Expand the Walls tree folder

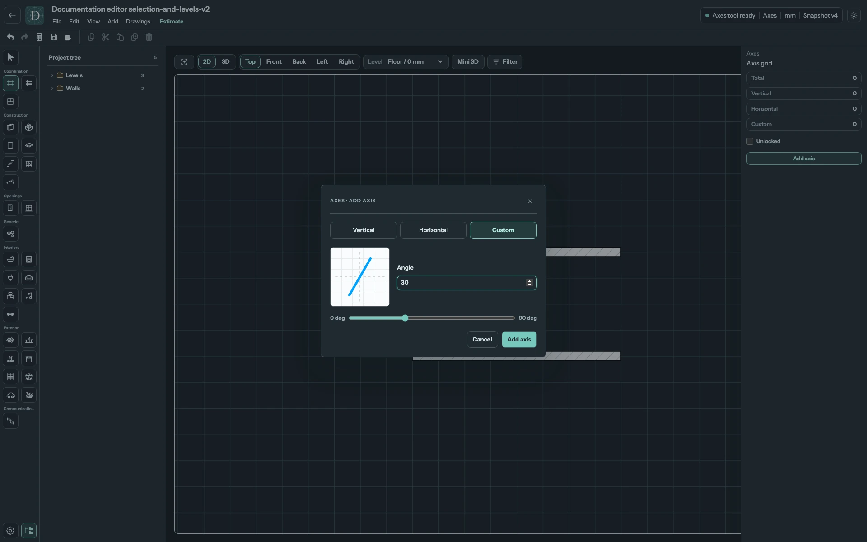tap(52, 89)
